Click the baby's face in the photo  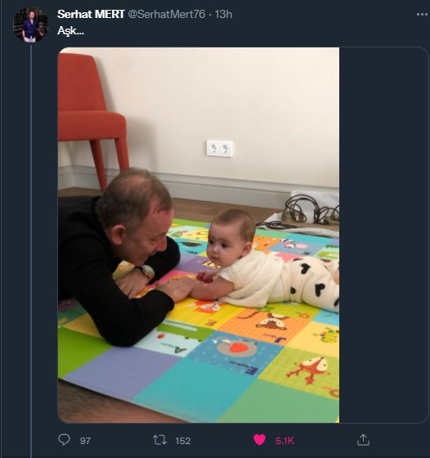pyautogui.click(x=224, y=245)
